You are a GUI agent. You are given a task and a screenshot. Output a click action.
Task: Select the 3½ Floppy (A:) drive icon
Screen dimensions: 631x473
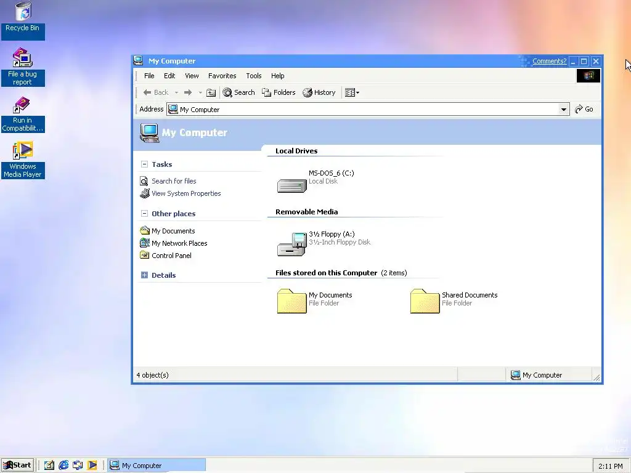(291, 244)
